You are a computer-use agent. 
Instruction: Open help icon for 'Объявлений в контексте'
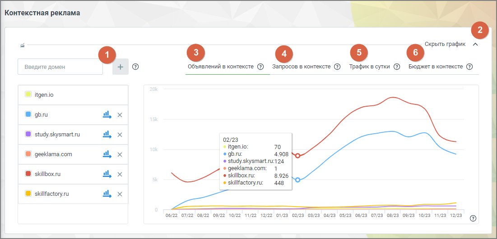point(260,67)
